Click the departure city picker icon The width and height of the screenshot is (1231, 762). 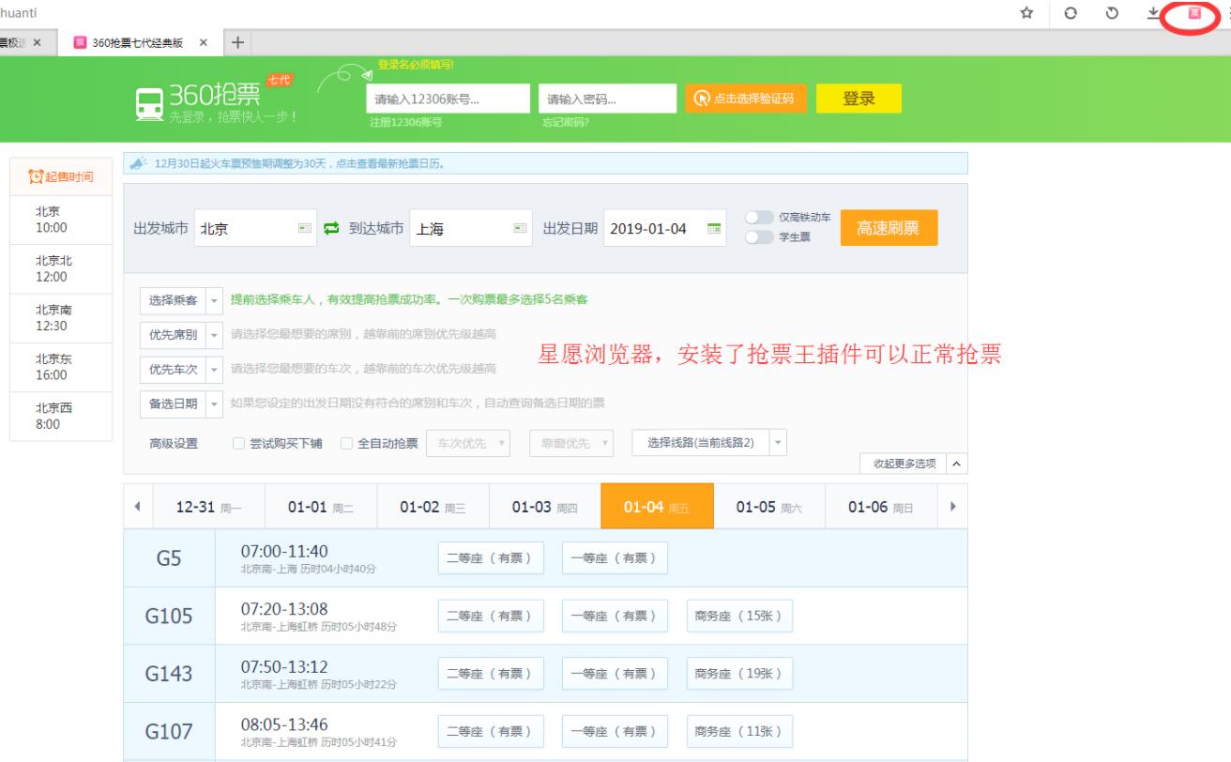tap(303, 229)
